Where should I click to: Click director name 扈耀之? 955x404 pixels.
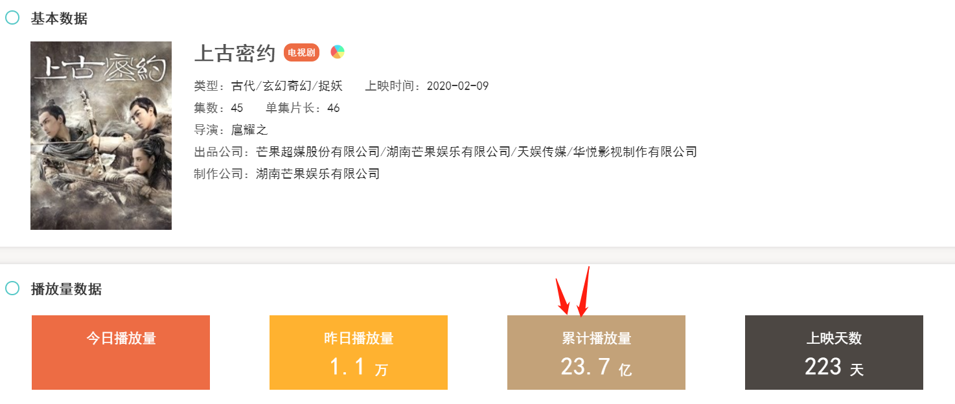pos(249,130)
